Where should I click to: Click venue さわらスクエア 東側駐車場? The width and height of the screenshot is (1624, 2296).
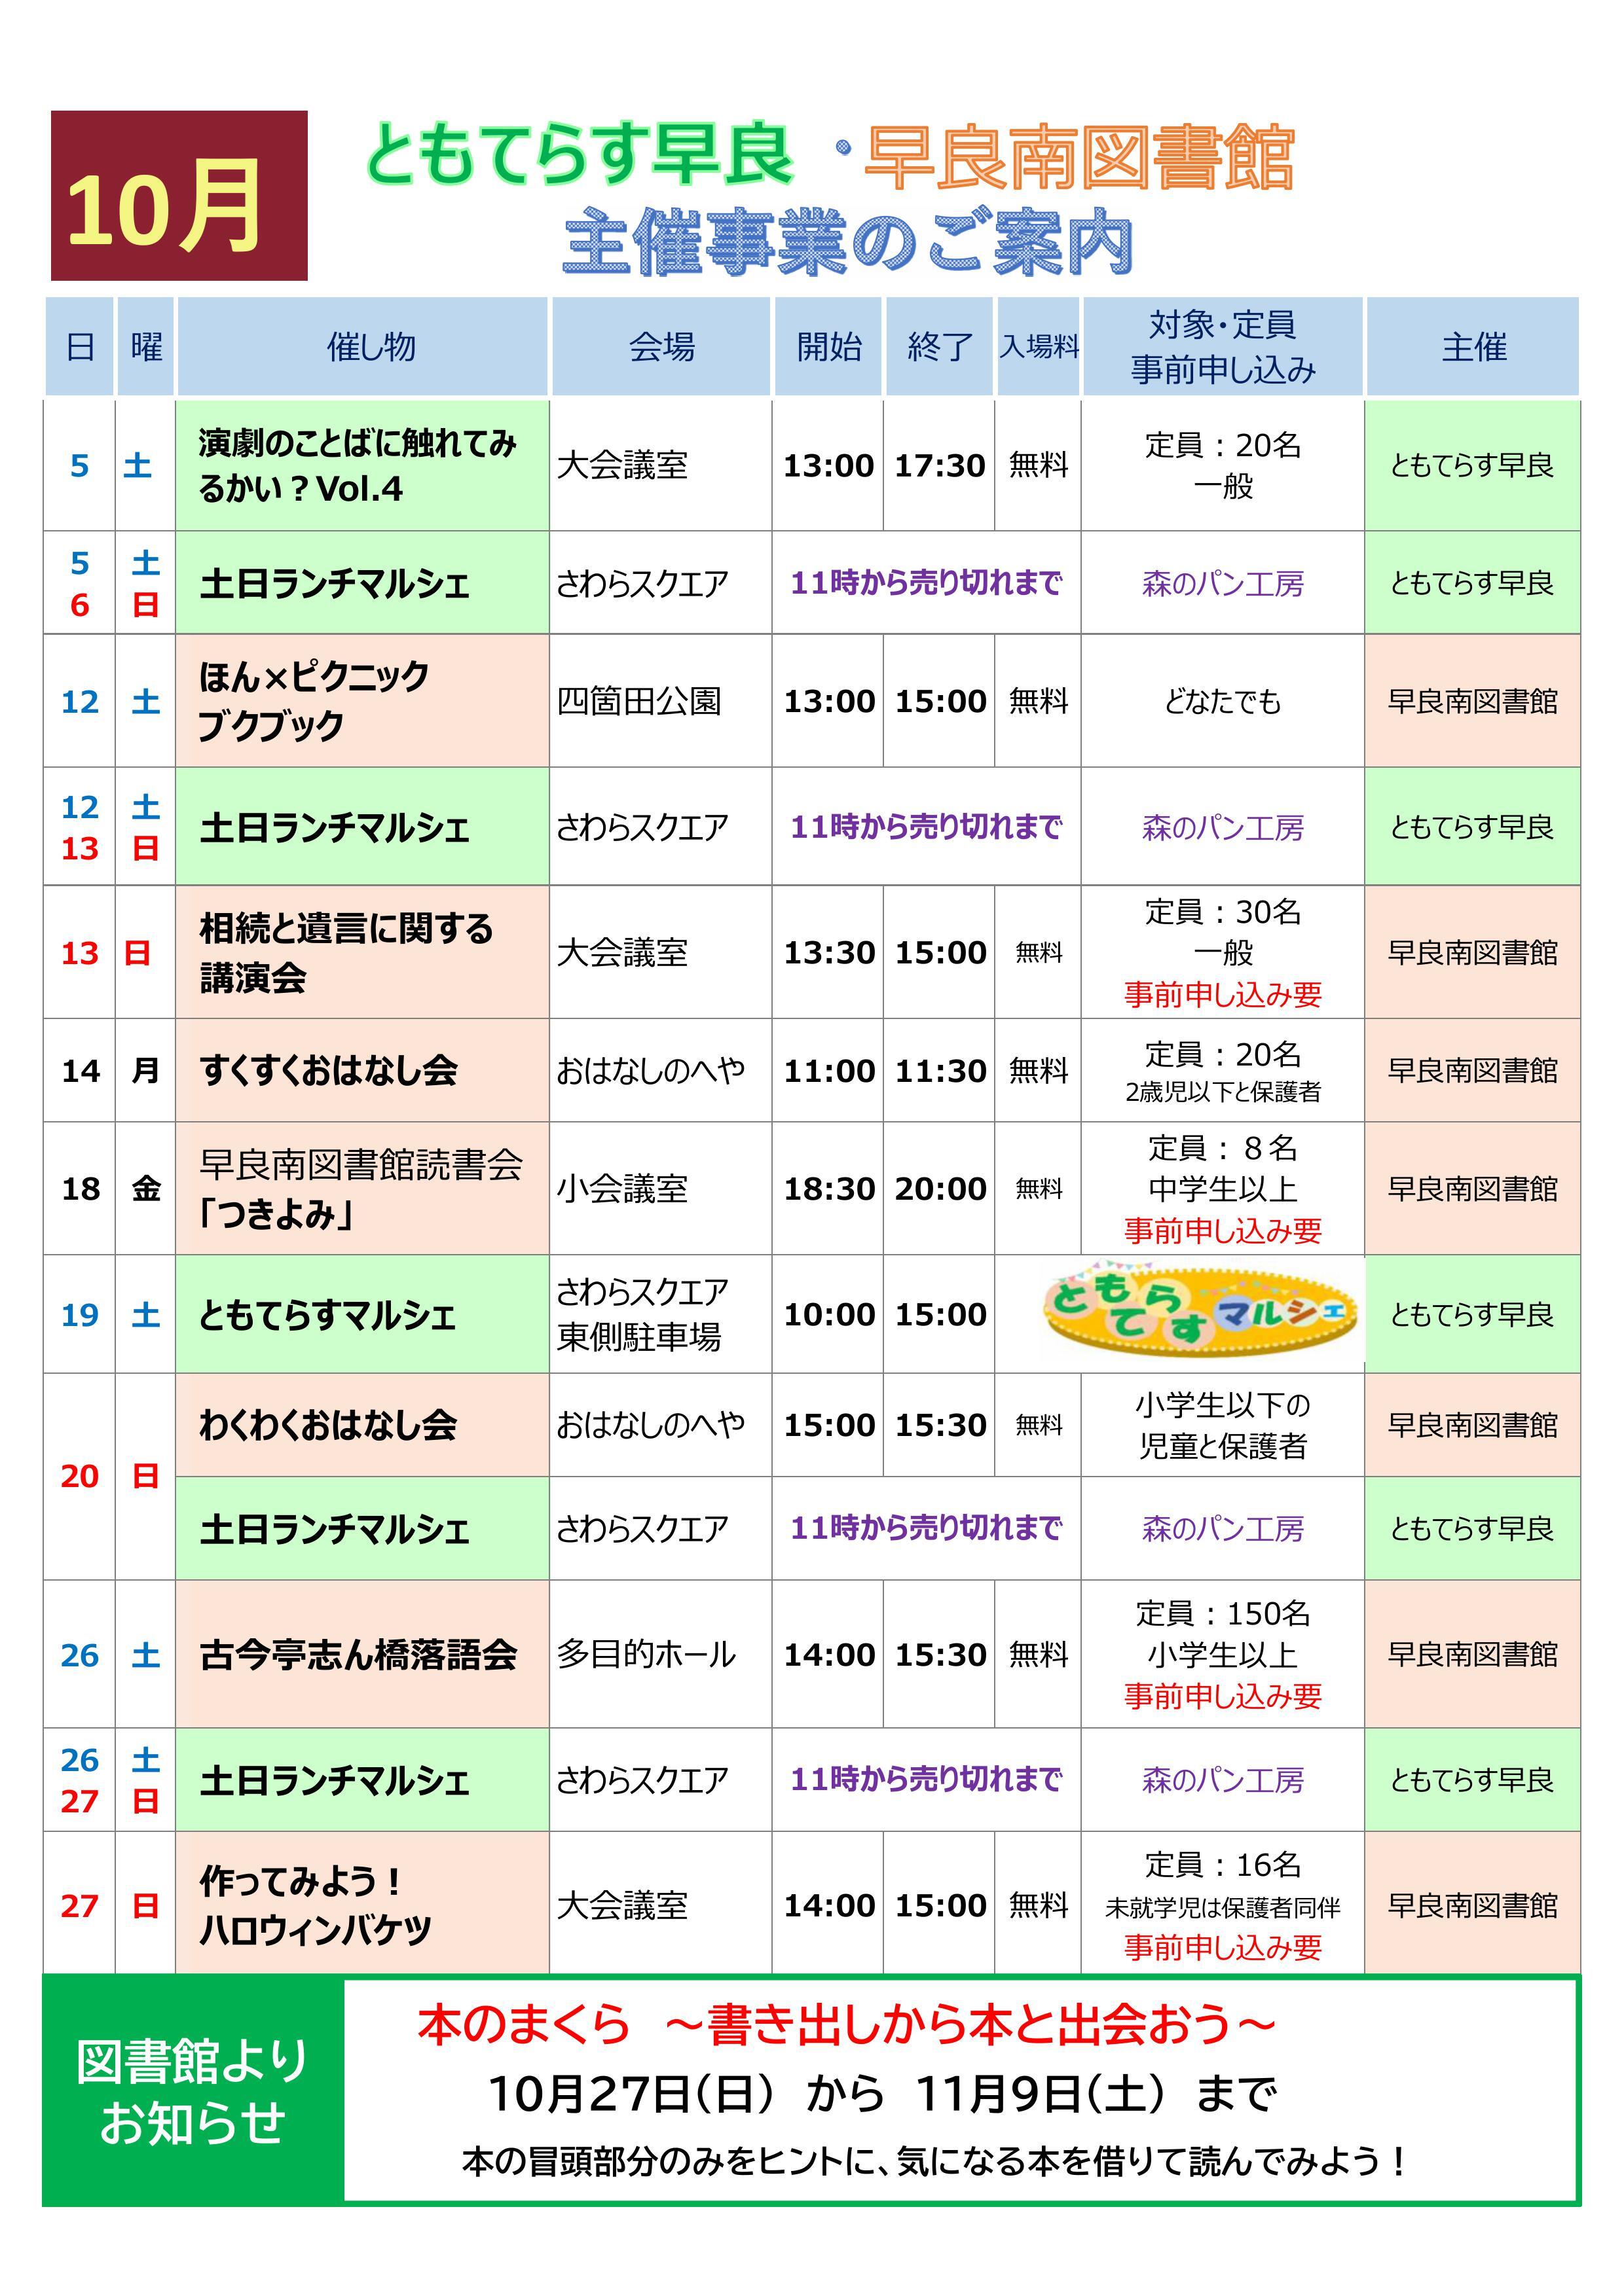pyautogui.click(x=642, y=1314)
